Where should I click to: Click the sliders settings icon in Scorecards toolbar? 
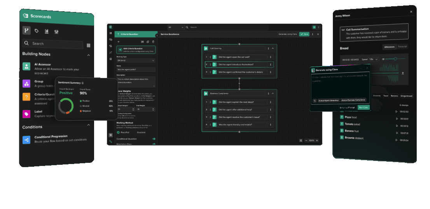point(56,32)
